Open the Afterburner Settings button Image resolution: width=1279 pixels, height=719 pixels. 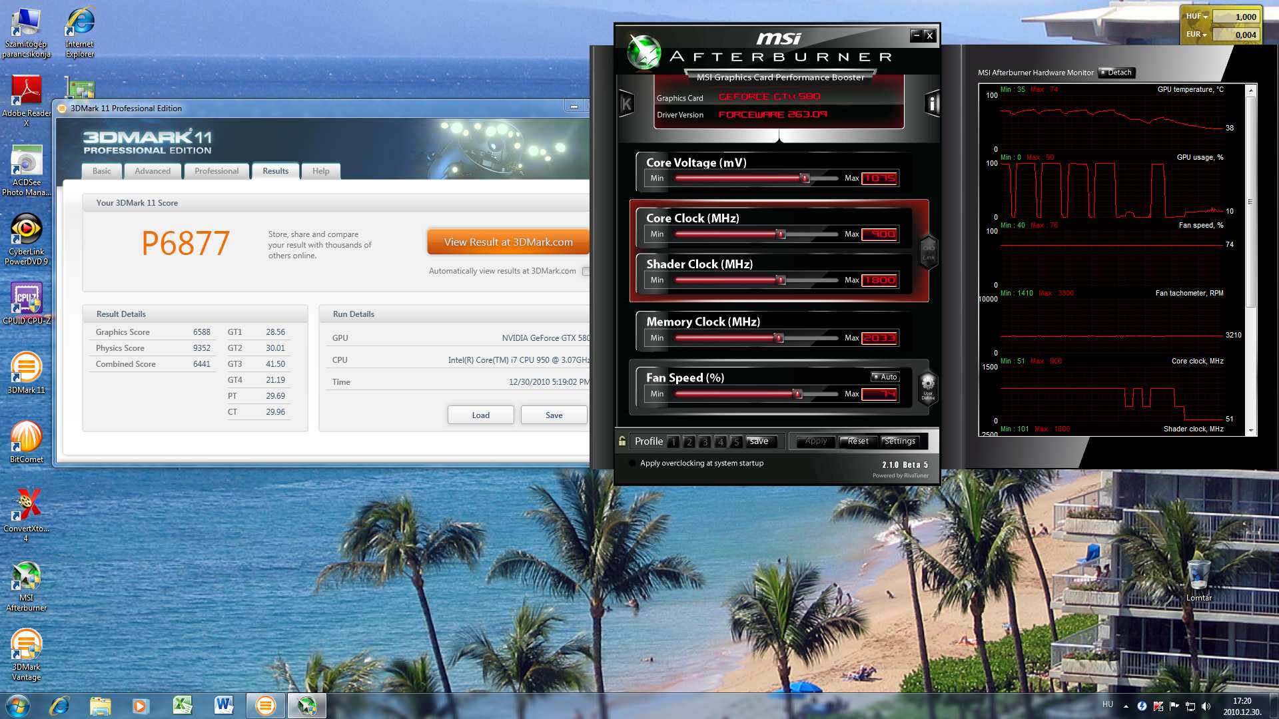(900, 441)
